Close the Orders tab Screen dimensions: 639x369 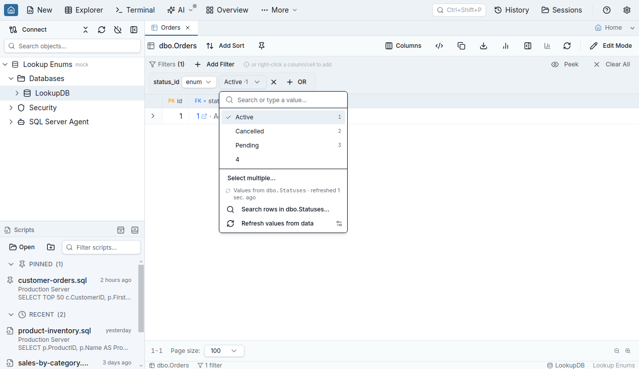[x=188, y=28]
